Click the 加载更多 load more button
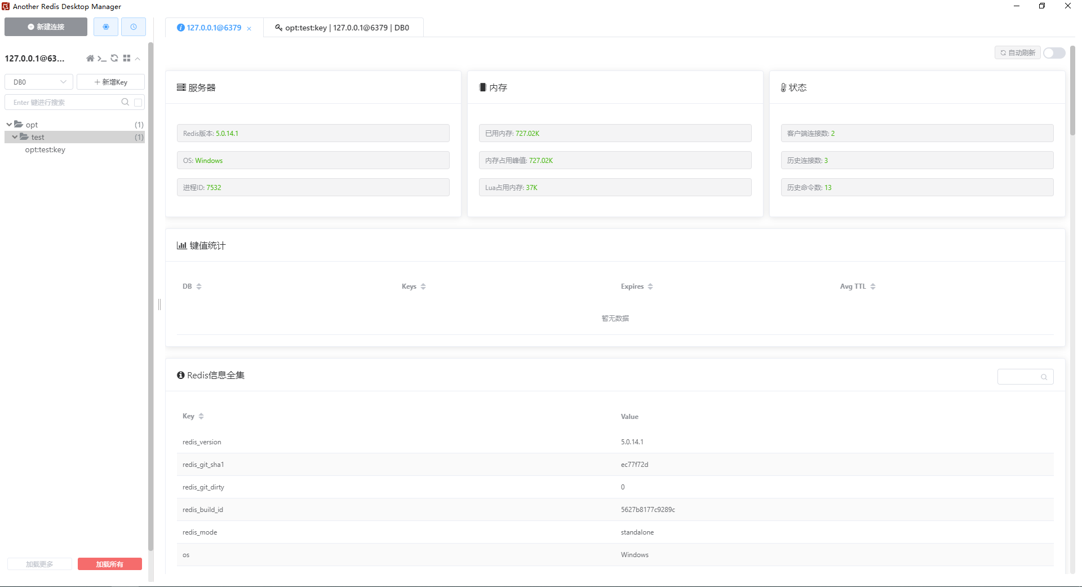The width and height of the screenshot is (1082, 587). pyautogui.click(x=39, y=564)
